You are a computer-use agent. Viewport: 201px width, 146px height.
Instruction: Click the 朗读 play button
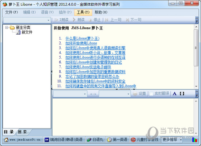79,20
